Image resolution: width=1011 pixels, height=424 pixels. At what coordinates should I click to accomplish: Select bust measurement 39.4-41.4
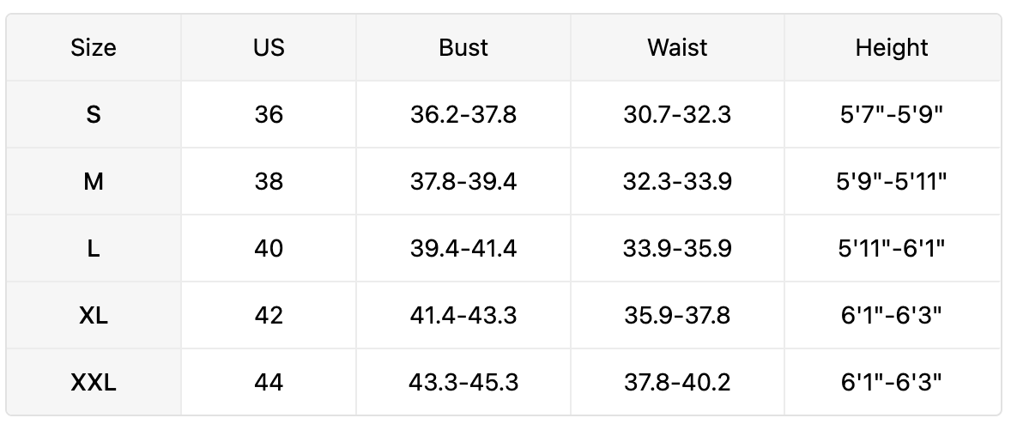pos(463,249)
